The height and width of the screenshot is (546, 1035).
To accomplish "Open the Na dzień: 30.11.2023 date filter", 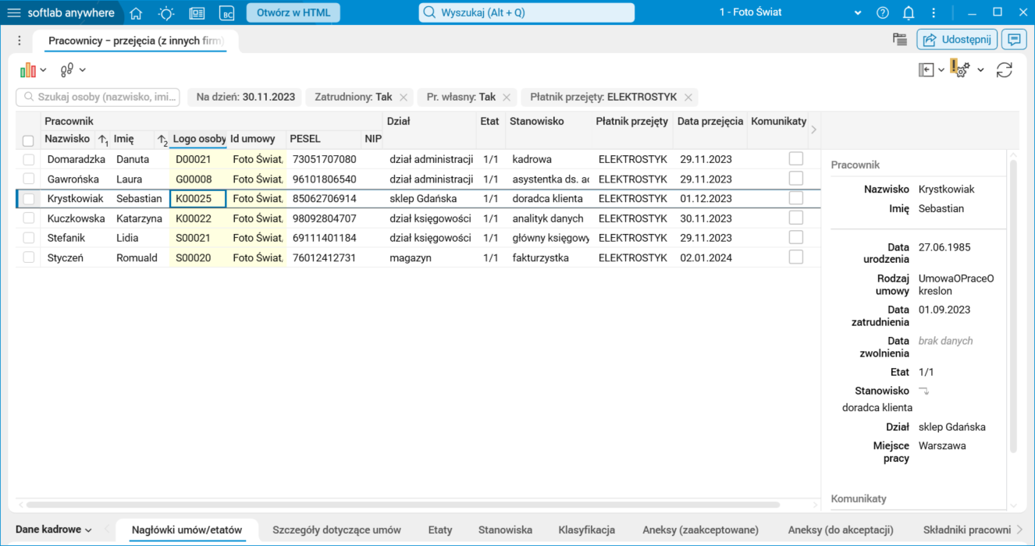I will tap(245, 97).
